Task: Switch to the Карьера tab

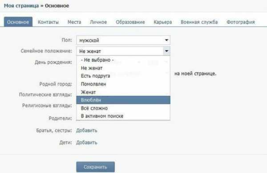Action: 162,22
